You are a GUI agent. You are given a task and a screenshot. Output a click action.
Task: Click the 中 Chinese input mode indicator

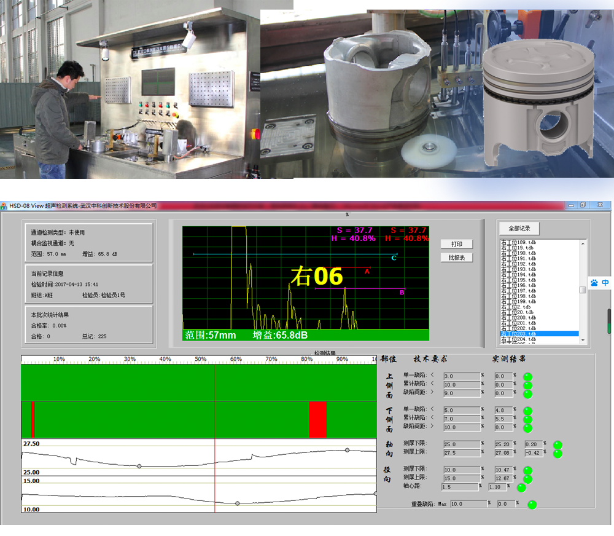tap(605, 283)
